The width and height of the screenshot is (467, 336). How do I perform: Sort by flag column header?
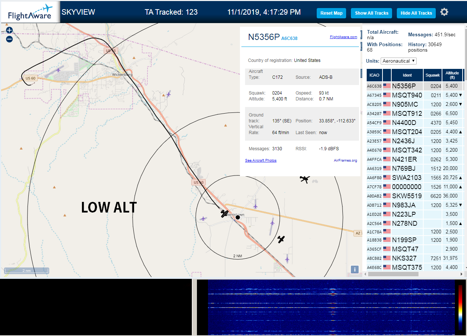click(x=387, y=75)
